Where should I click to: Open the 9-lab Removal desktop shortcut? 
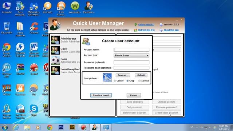click(x=61, y=9)
